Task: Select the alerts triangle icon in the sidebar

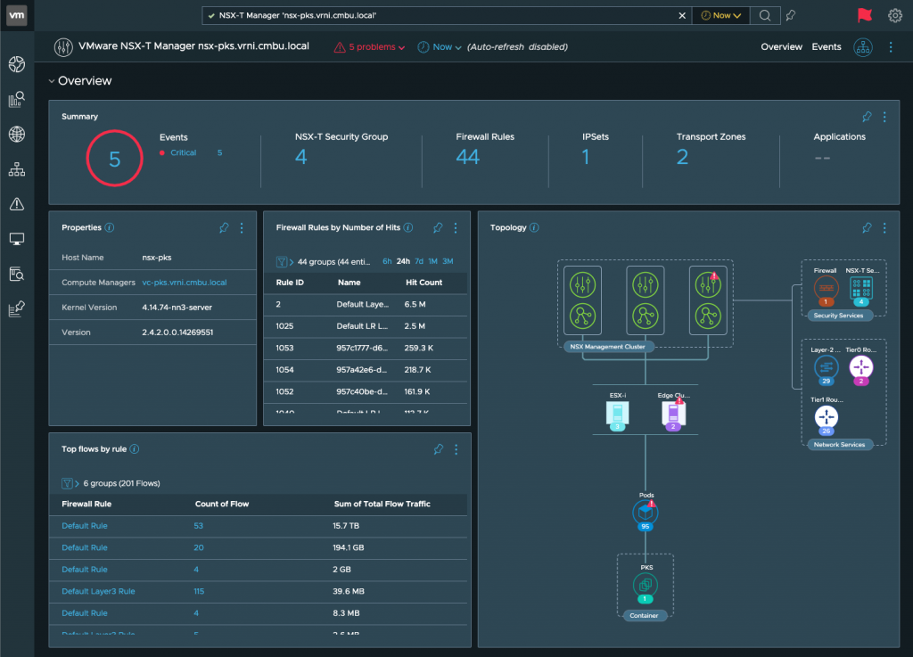Action: click(16, 203)
